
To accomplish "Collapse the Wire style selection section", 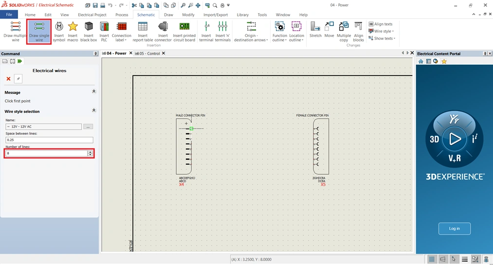I will [94, 111].
